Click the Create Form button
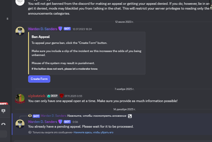This screenshot has height=142, width=212. pos(39,79)
